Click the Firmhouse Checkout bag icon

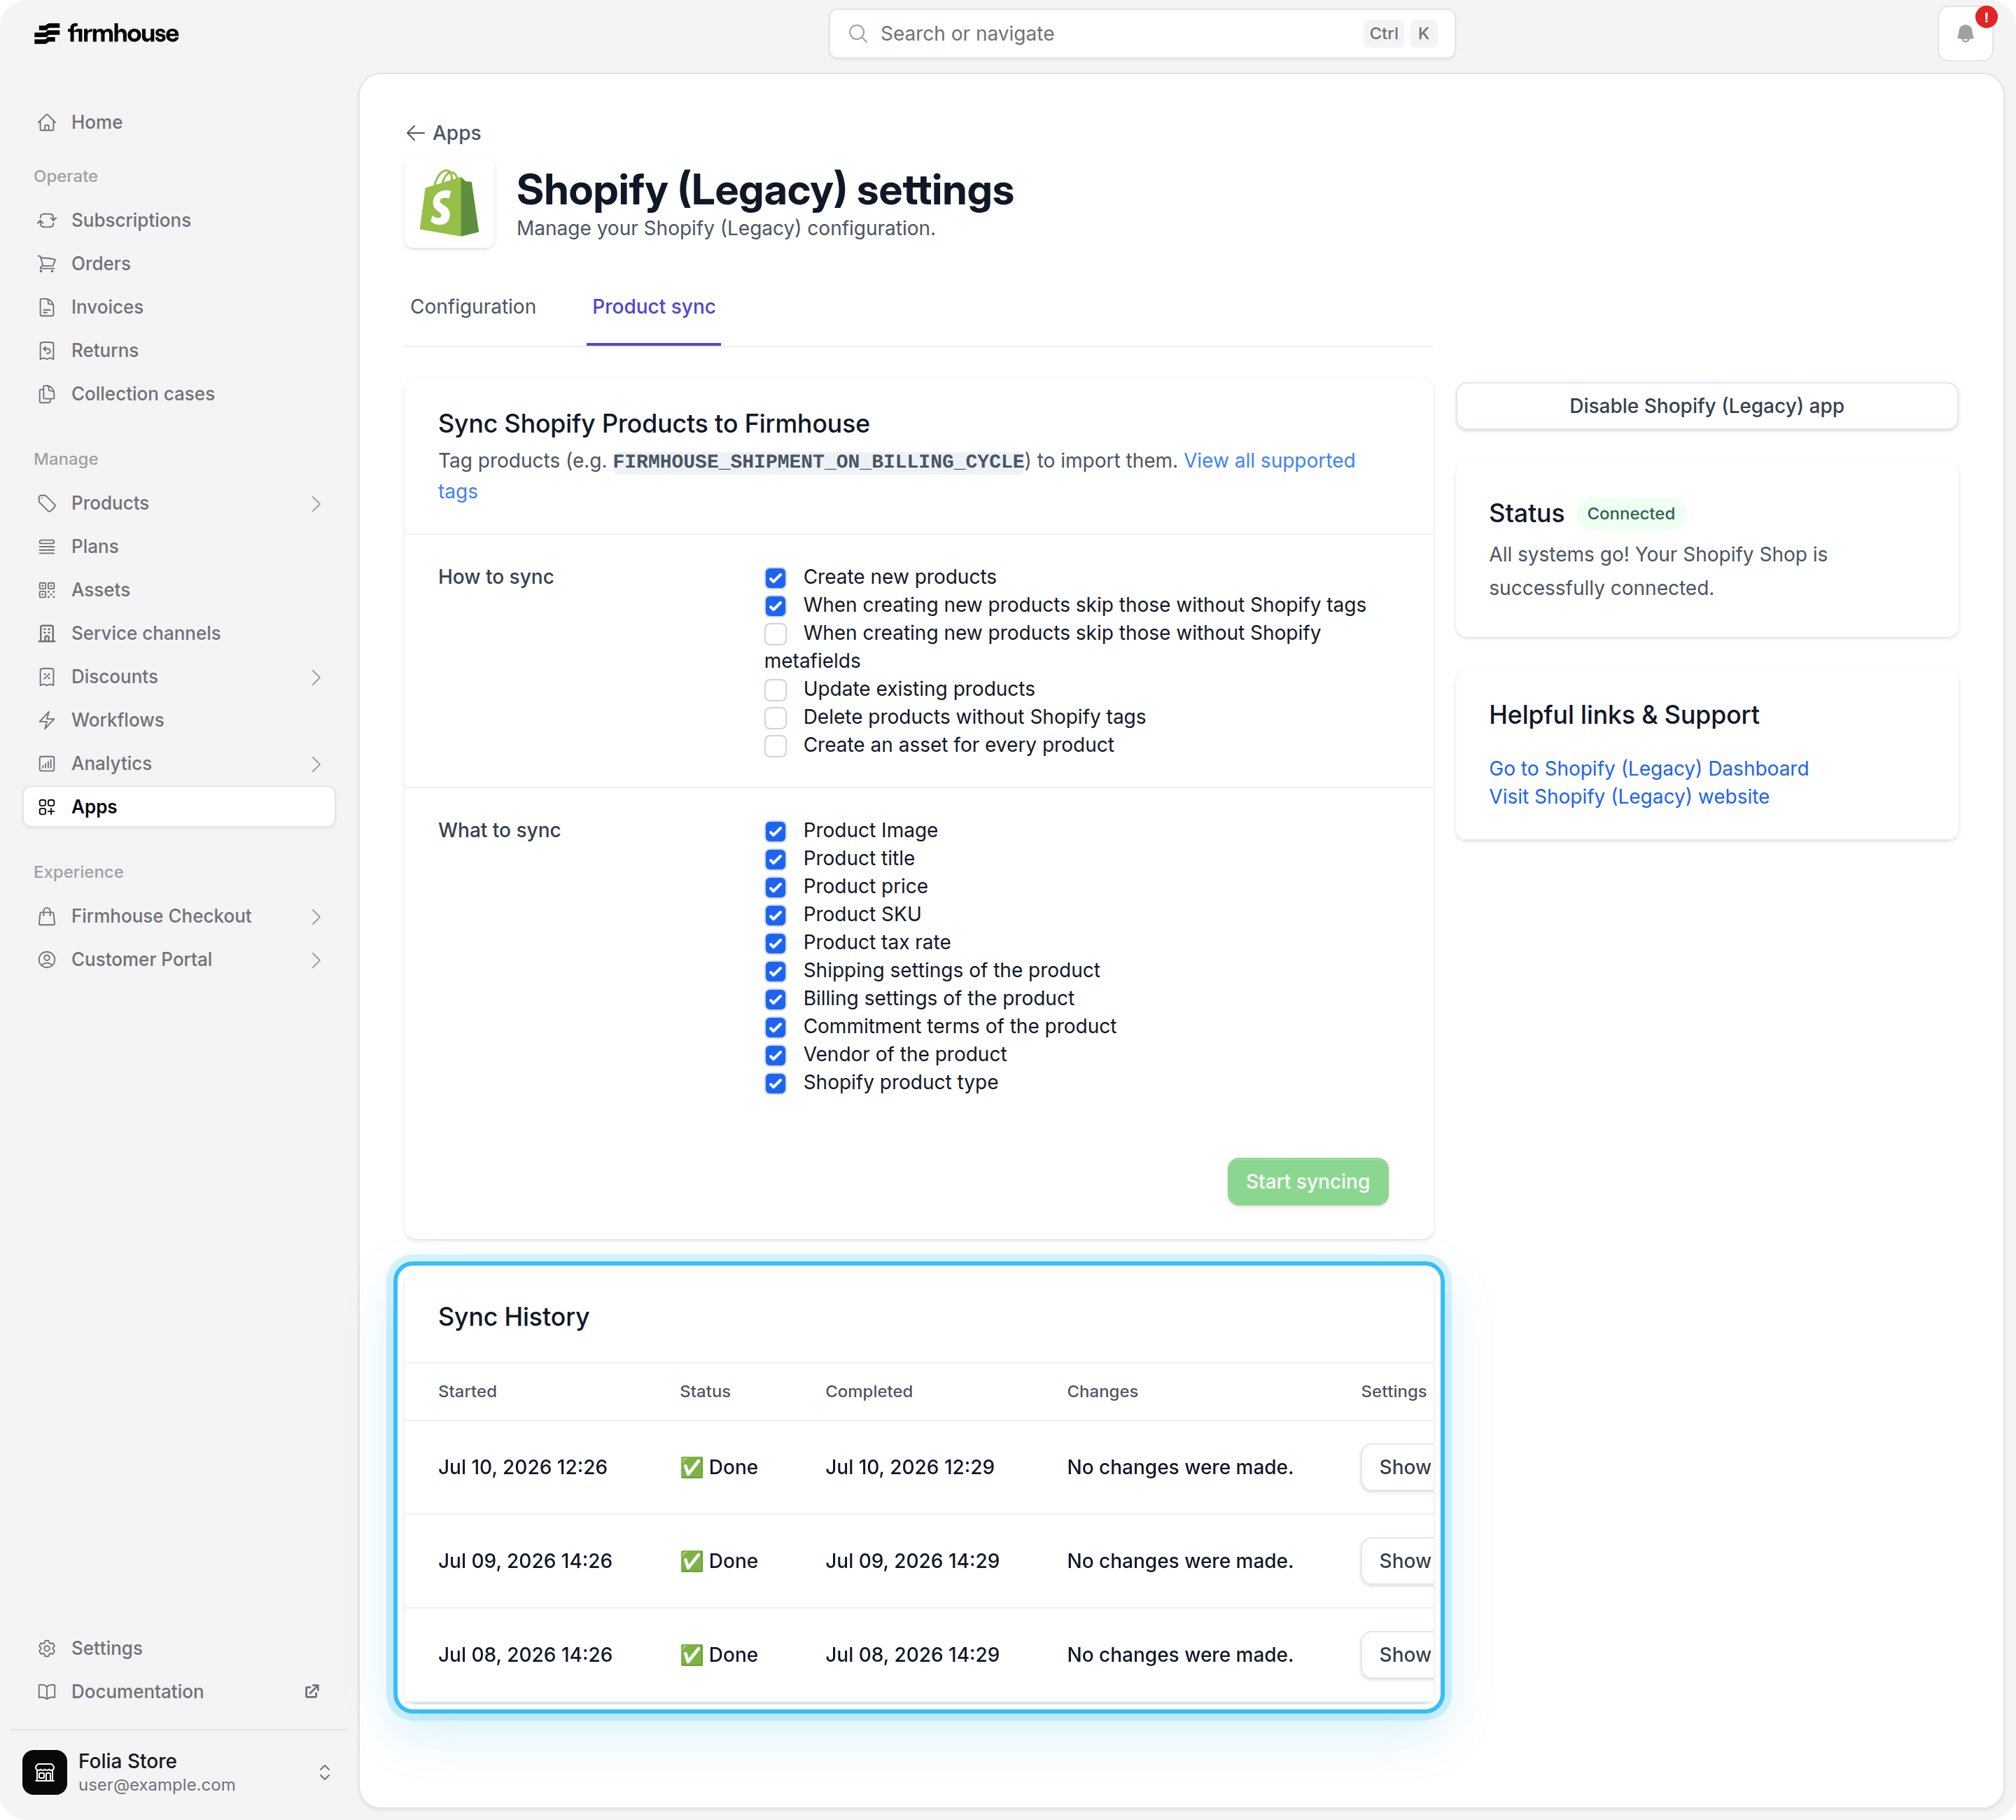click(x=47, y=916)
